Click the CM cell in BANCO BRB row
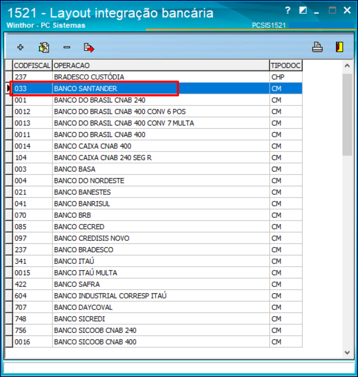The height and width of the screenshot is (377, 358). click(286, 215)
